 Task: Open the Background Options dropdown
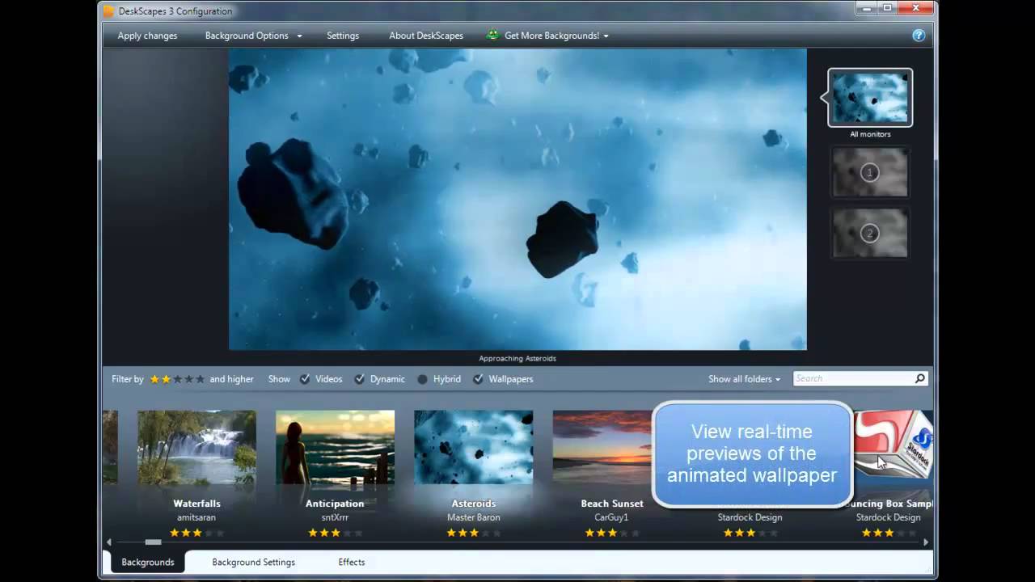tap(253, 36)
